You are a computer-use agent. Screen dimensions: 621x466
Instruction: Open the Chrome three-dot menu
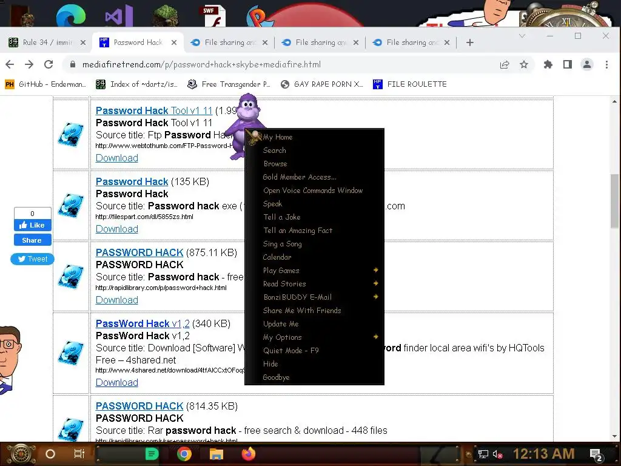(x=606, y=64)
